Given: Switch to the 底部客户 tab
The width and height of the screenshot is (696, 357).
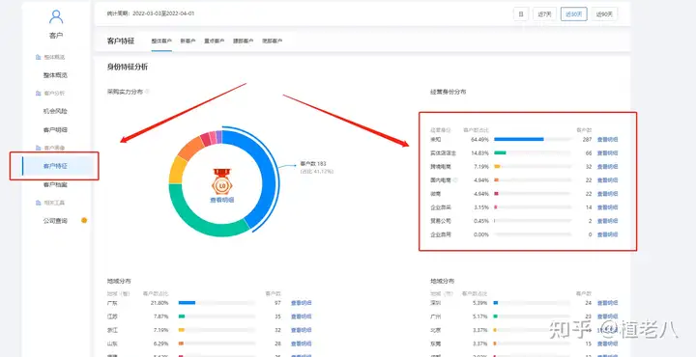Looking at the screenshot, I should coord(272,41).
